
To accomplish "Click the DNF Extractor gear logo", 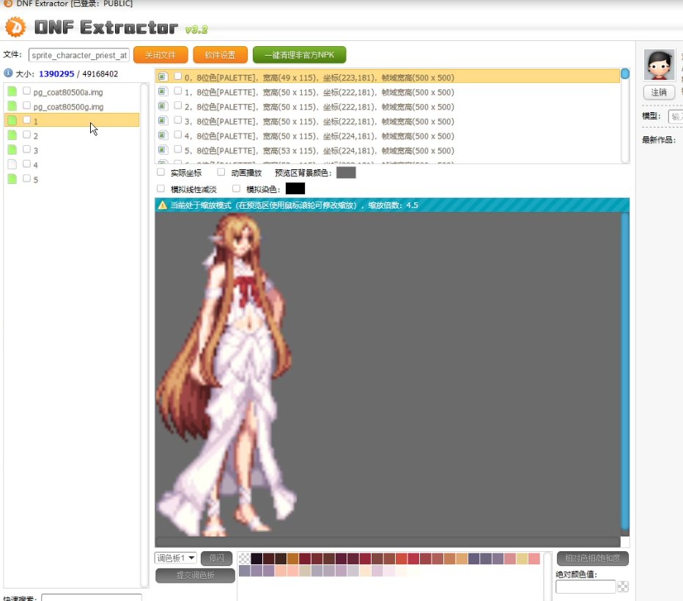I will (x=15, y=27).
